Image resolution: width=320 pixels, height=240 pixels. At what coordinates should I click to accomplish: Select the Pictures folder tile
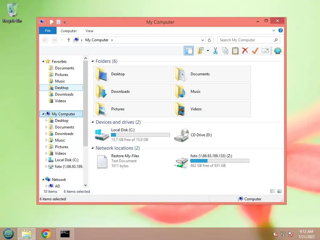[132, 109]
